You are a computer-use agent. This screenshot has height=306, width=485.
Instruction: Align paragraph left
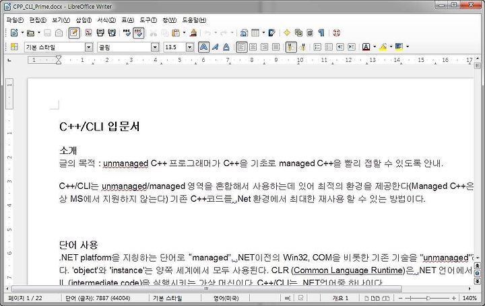[x=242, y=47]
